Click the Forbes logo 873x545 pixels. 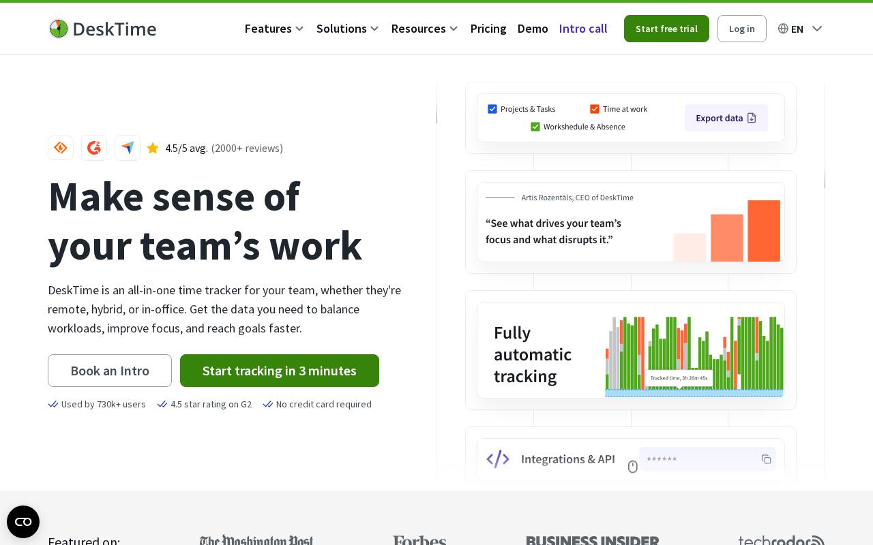click(x=419, y=541)
